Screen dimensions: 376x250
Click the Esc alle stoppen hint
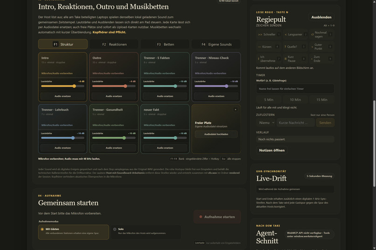(231, 159)
